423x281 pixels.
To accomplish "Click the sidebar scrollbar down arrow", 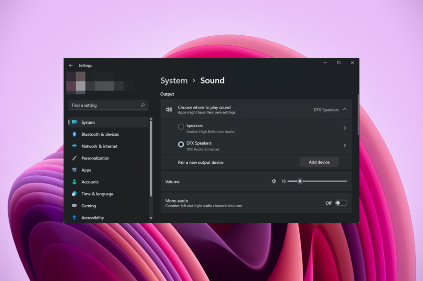I will (x=151, y=218).
